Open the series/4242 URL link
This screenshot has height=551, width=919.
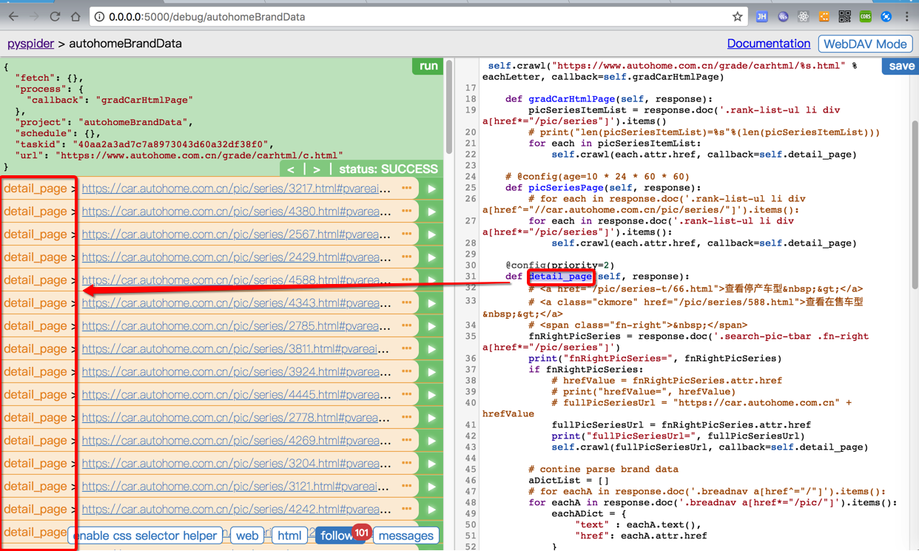236,510
